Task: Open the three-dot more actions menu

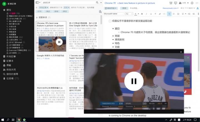Action: 197,3
